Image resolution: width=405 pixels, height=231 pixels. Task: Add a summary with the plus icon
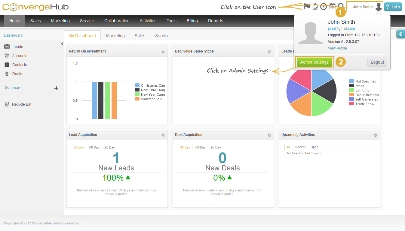tap(56, 88)
